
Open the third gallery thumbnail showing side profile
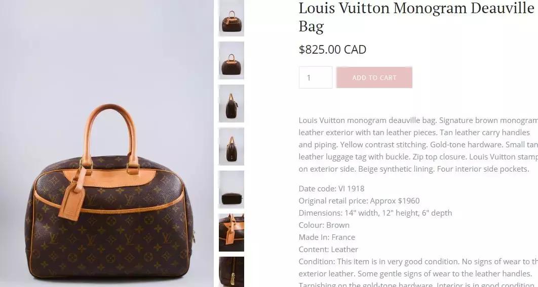pos(231,104)
